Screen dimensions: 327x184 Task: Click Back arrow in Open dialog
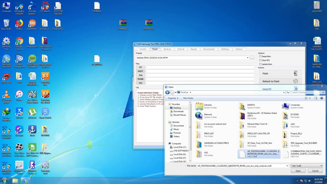168,92
